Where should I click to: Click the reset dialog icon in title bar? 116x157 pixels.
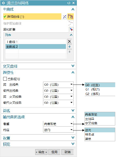coord(69,3)
